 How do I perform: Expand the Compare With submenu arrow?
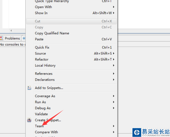114,132
